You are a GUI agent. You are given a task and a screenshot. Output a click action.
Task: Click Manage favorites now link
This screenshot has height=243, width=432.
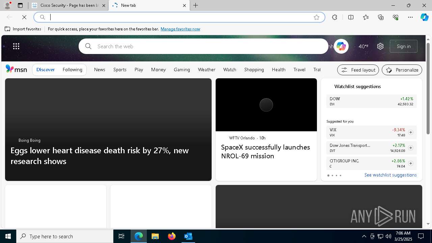tap(180, 29)
